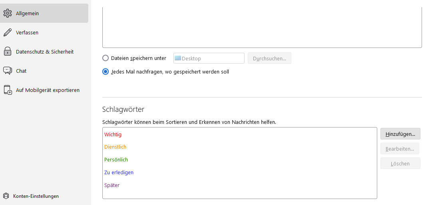Choose the green Persönlich tag

(116, 160)
